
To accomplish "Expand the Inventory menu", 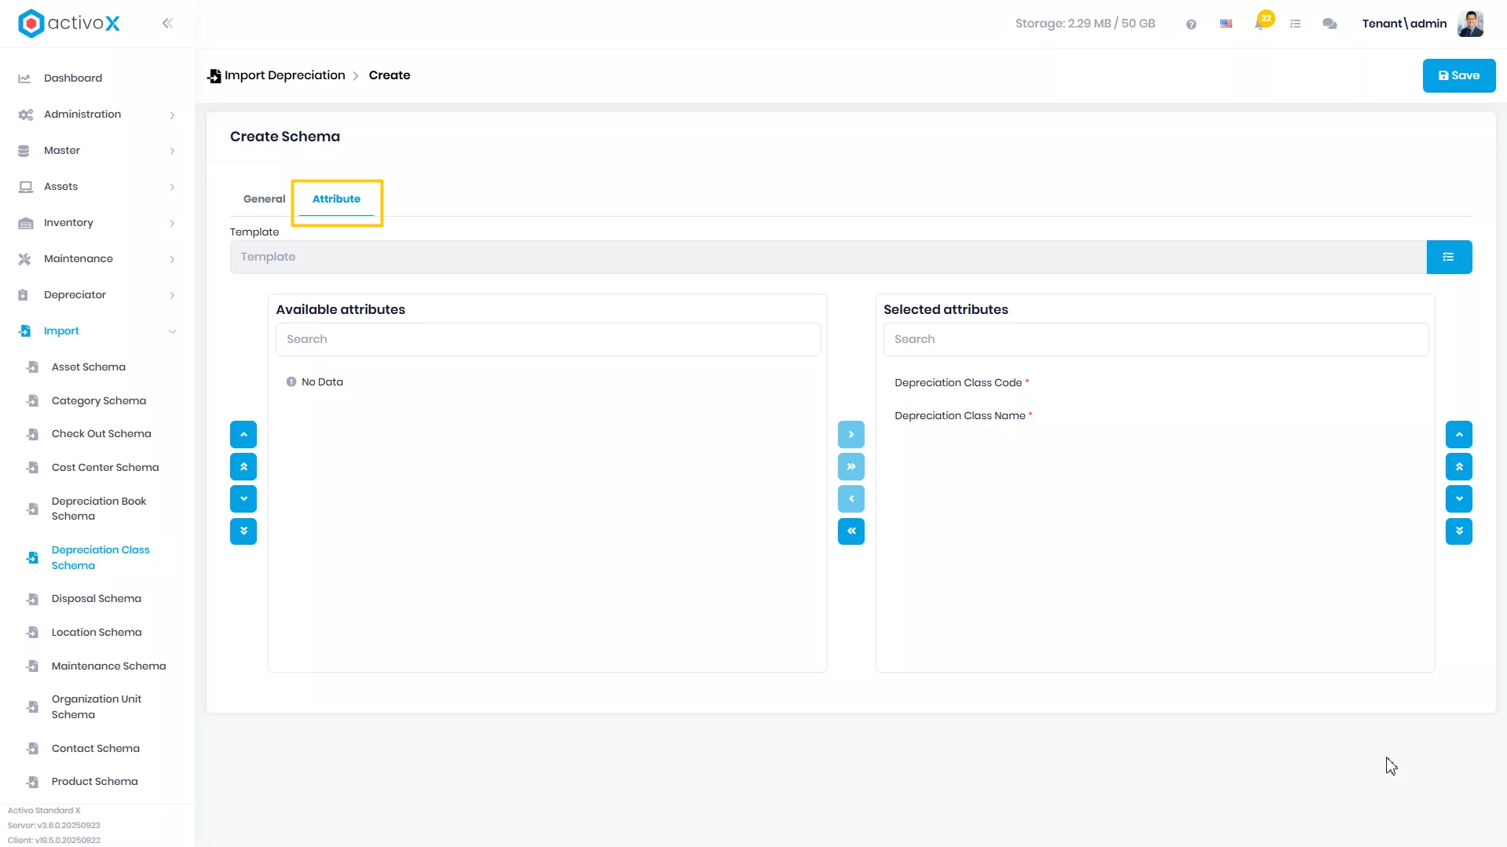I will coord(97,223).
